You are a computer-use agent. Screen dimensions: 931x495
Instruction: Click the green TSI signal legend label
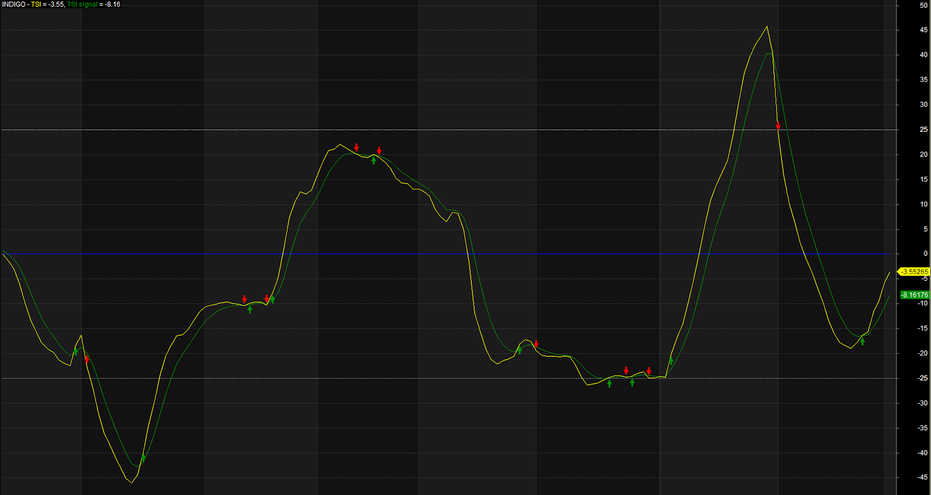tap(82, 4)
